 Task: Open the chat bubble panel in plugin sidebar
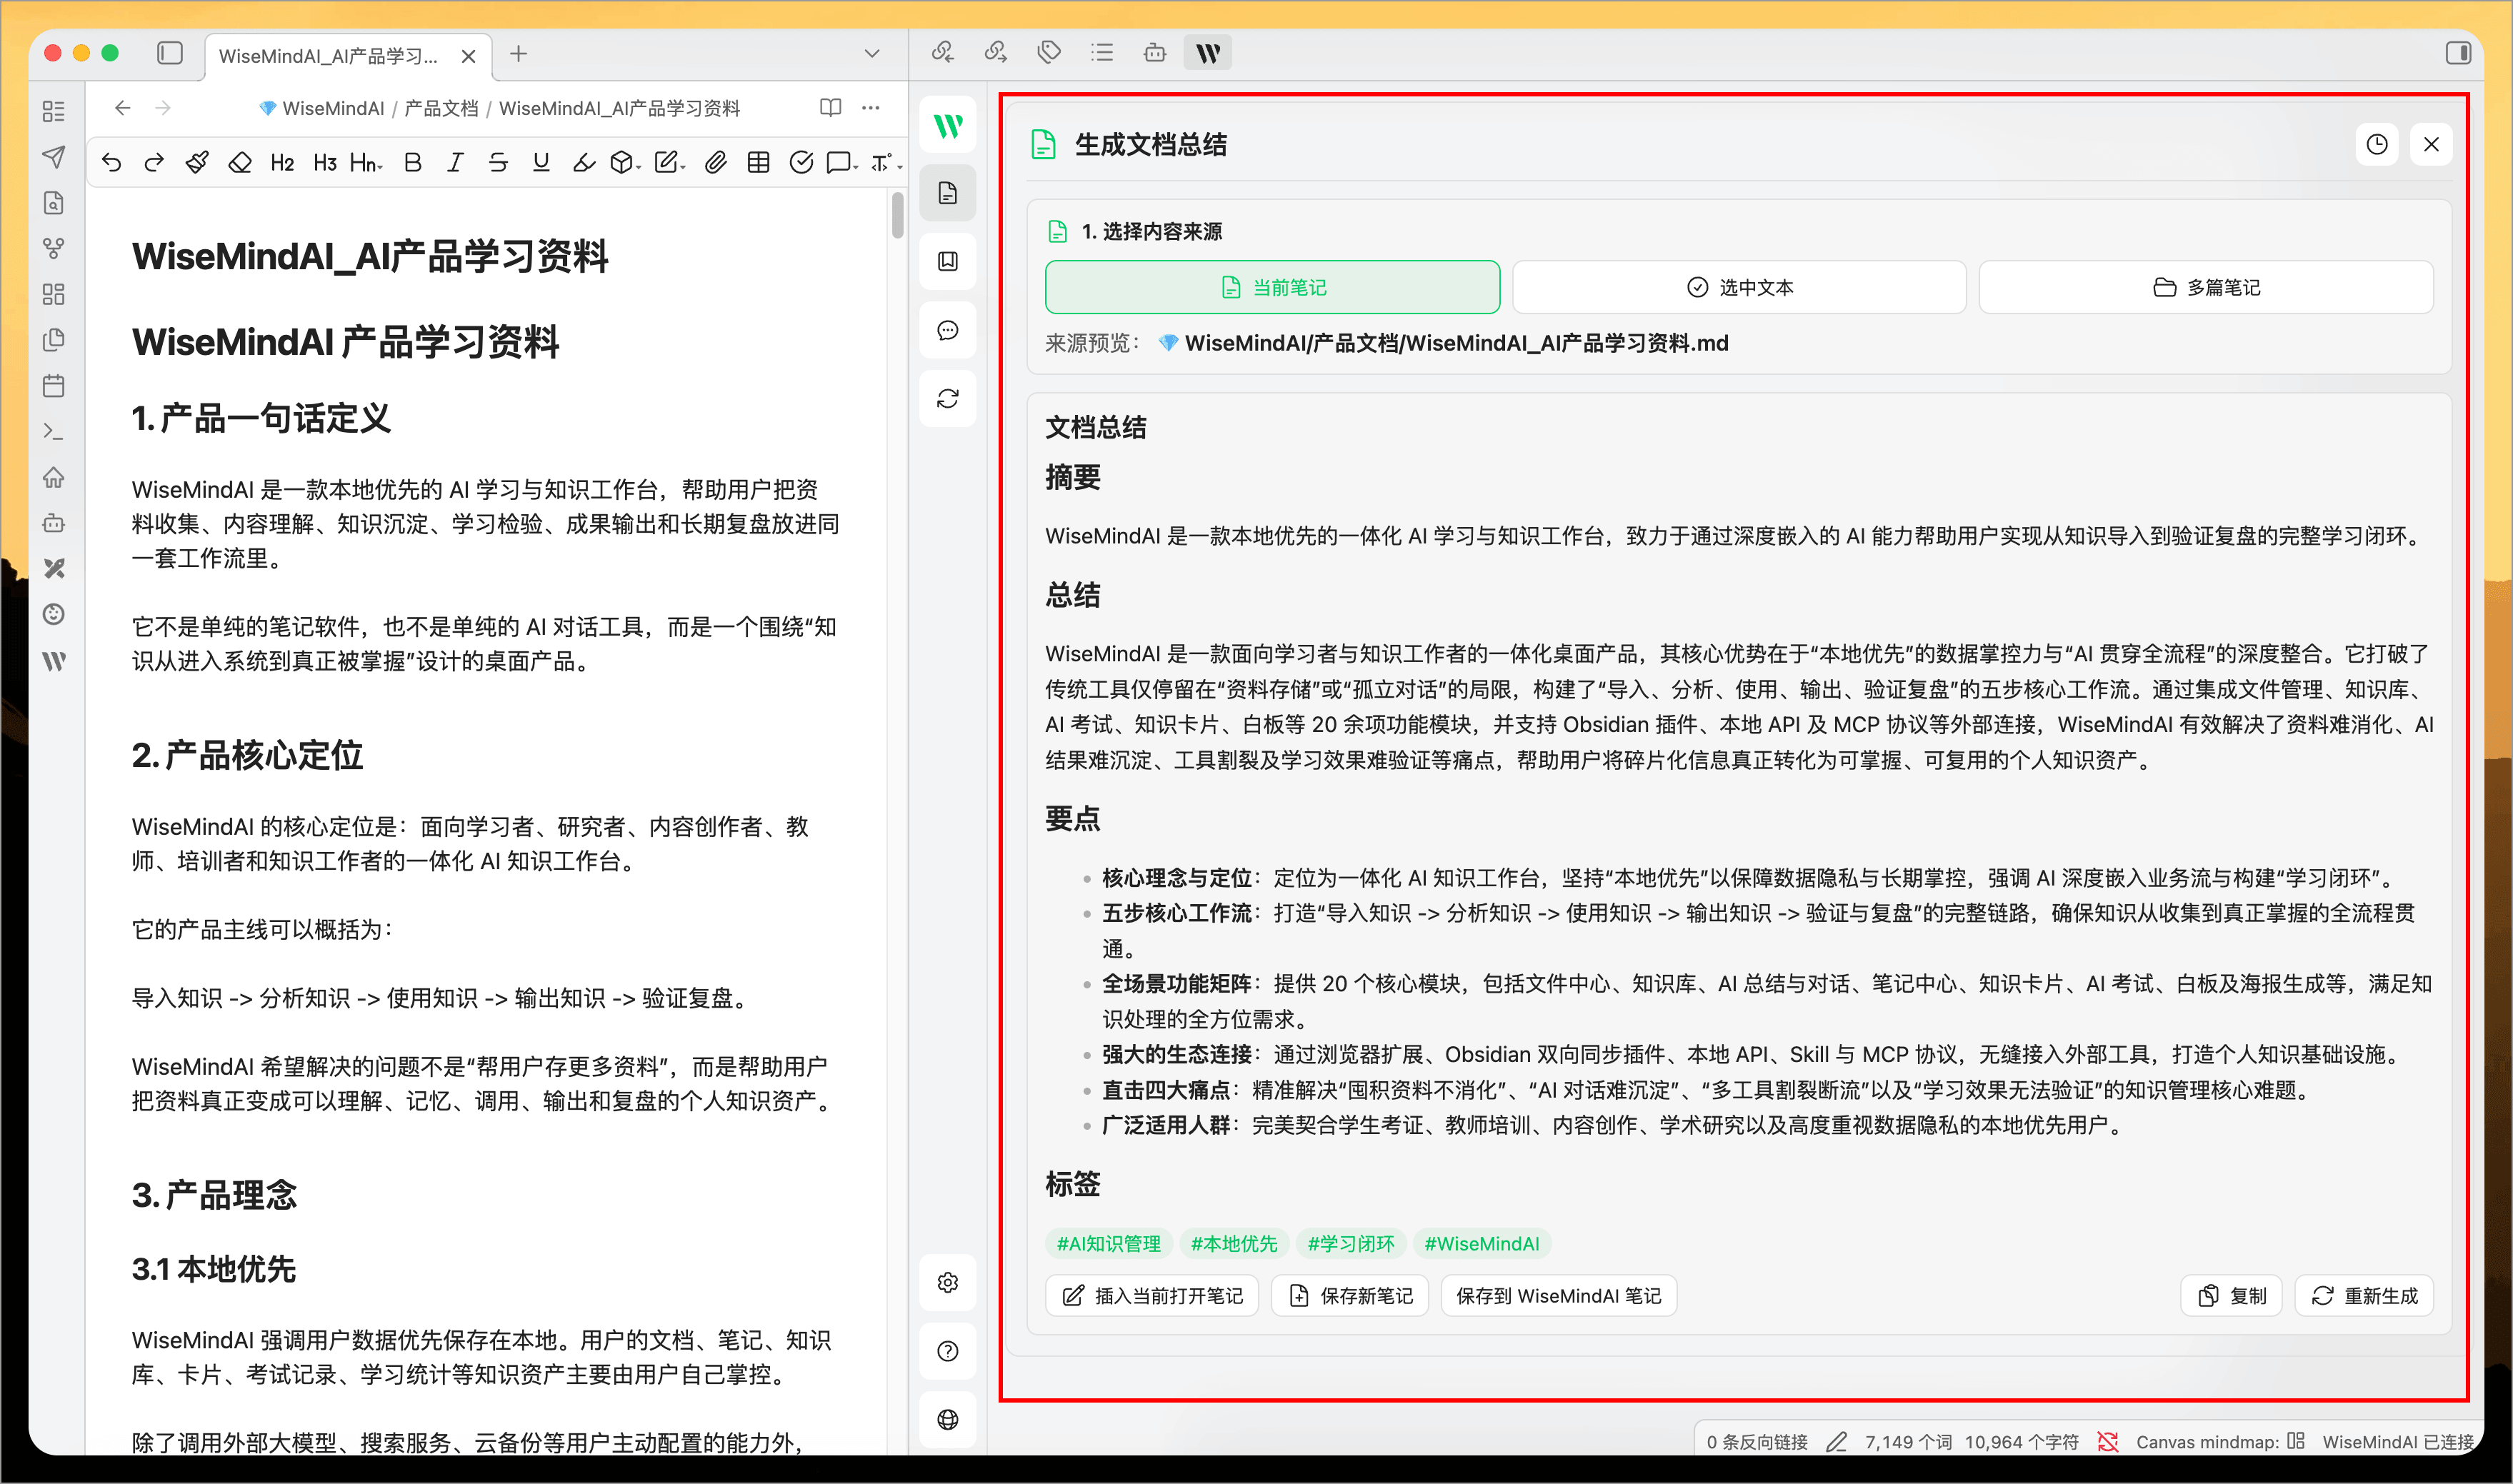(948, 330)
